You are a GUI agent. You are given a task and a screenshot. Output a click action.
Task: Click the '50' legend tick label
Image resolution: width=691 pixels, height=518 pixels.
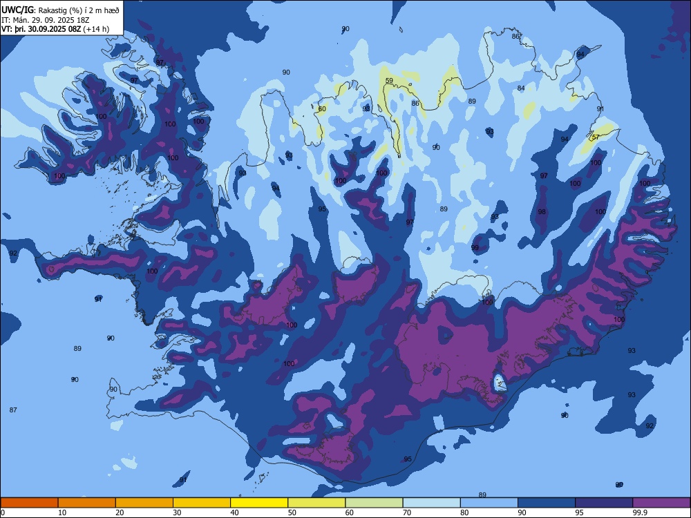[x=292, y=512]
